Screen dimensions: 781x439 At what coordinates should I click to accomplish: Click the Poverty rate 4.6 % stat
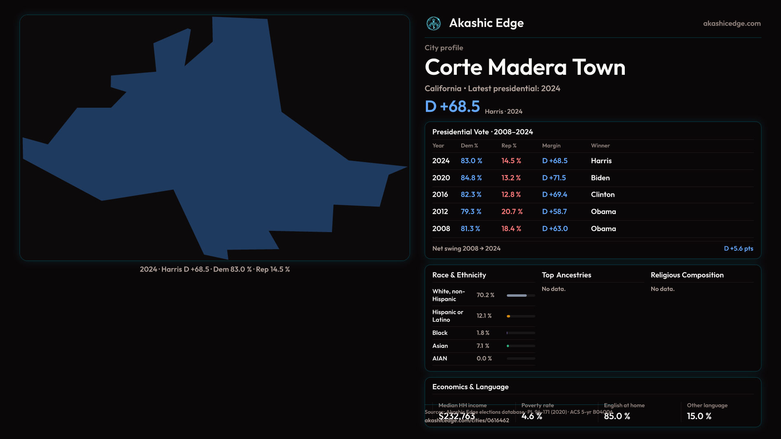coord(532,416)
